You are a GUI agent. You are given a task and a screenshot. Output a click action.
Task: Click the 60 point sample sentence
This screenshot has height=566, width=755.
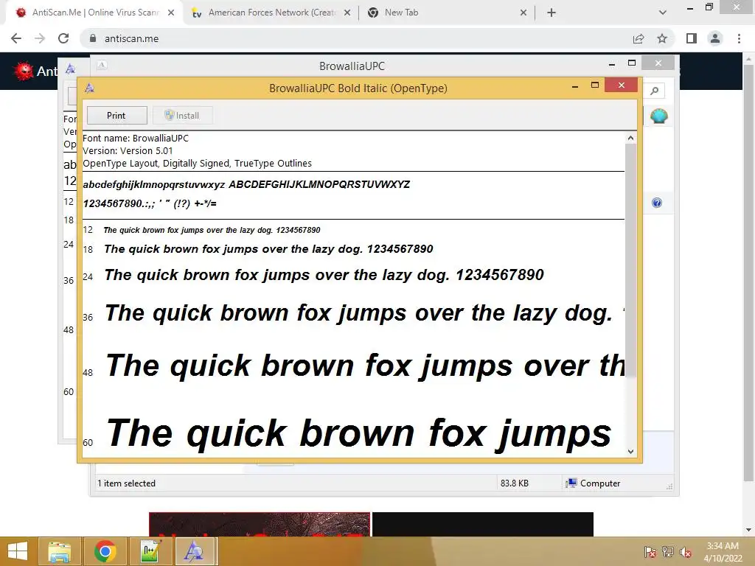(359, 433)
